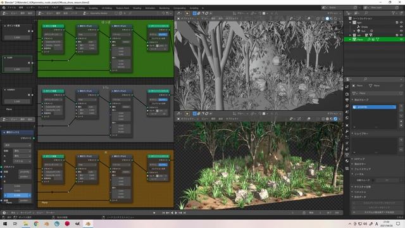
Task: Open the outliner filter funnel icon
Action: click(394, 13)
